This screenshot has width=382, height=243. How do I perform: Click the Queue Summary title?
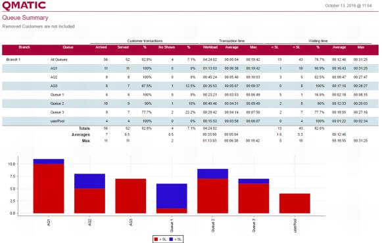25,18
